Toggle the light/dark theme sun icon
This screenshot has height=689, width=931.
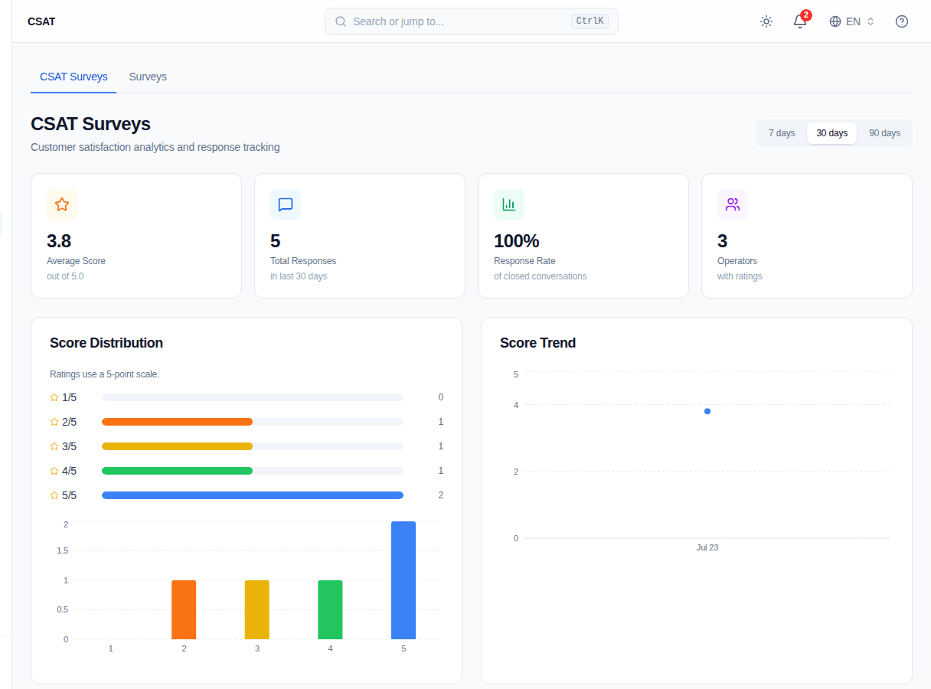[766, 21]
